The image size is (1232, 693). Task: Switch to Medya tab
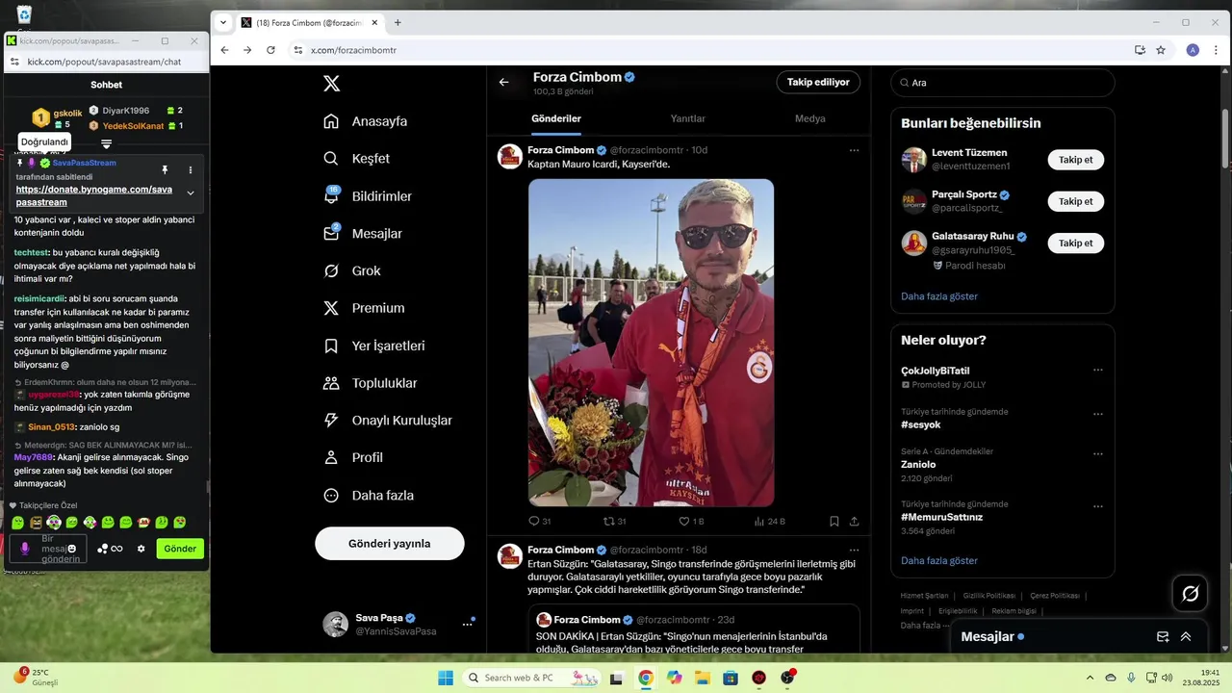[x=809, y=118]
